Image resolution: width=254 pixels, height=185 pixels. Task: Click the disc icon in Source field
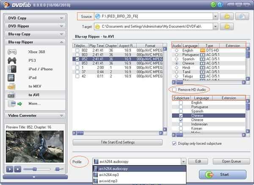(x=98, y=16)
